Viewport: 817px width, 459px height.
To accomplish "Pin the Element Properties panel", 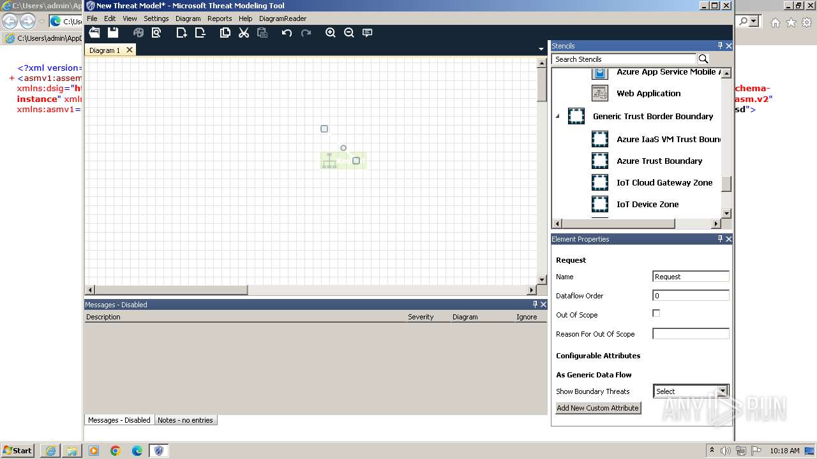I will (720, 239).
